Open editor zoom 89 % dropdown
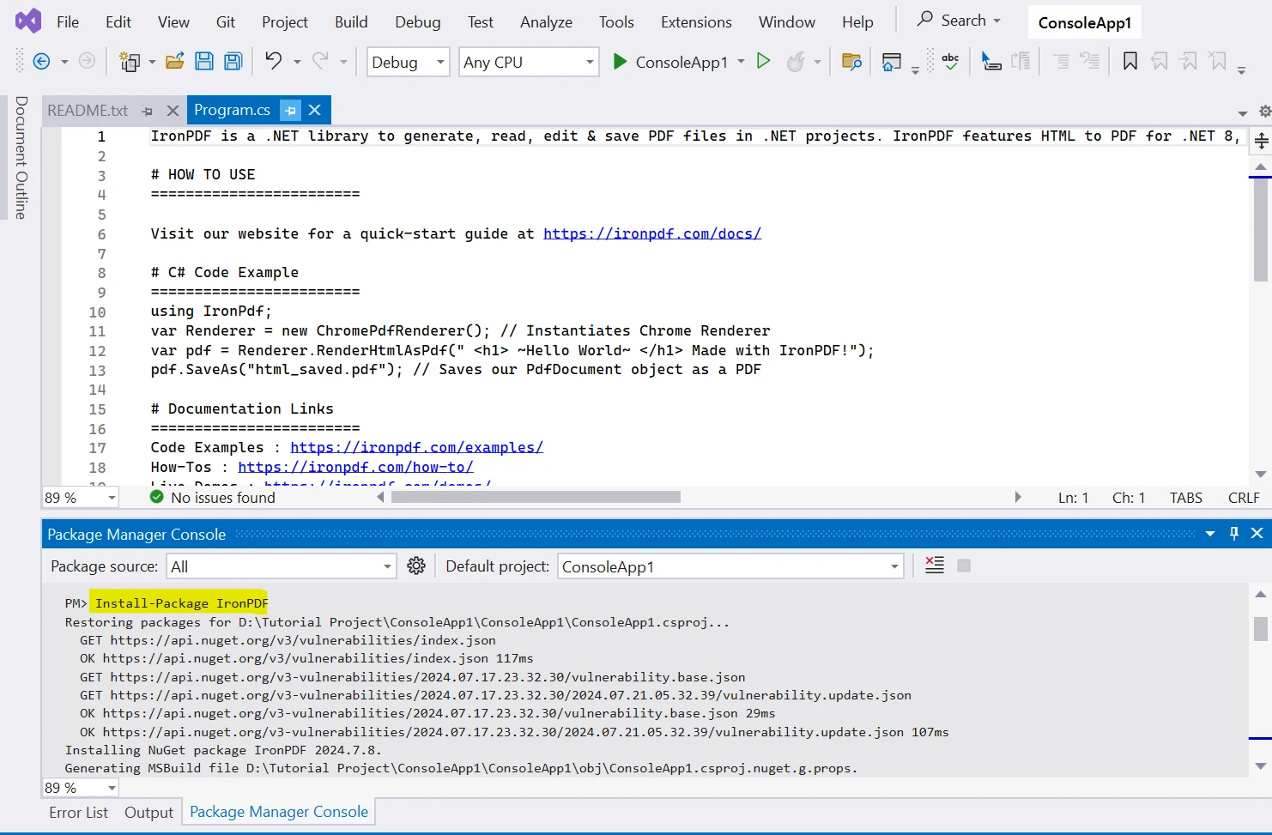The width and height of the screenshot is (1272, 835). [81, 498]
